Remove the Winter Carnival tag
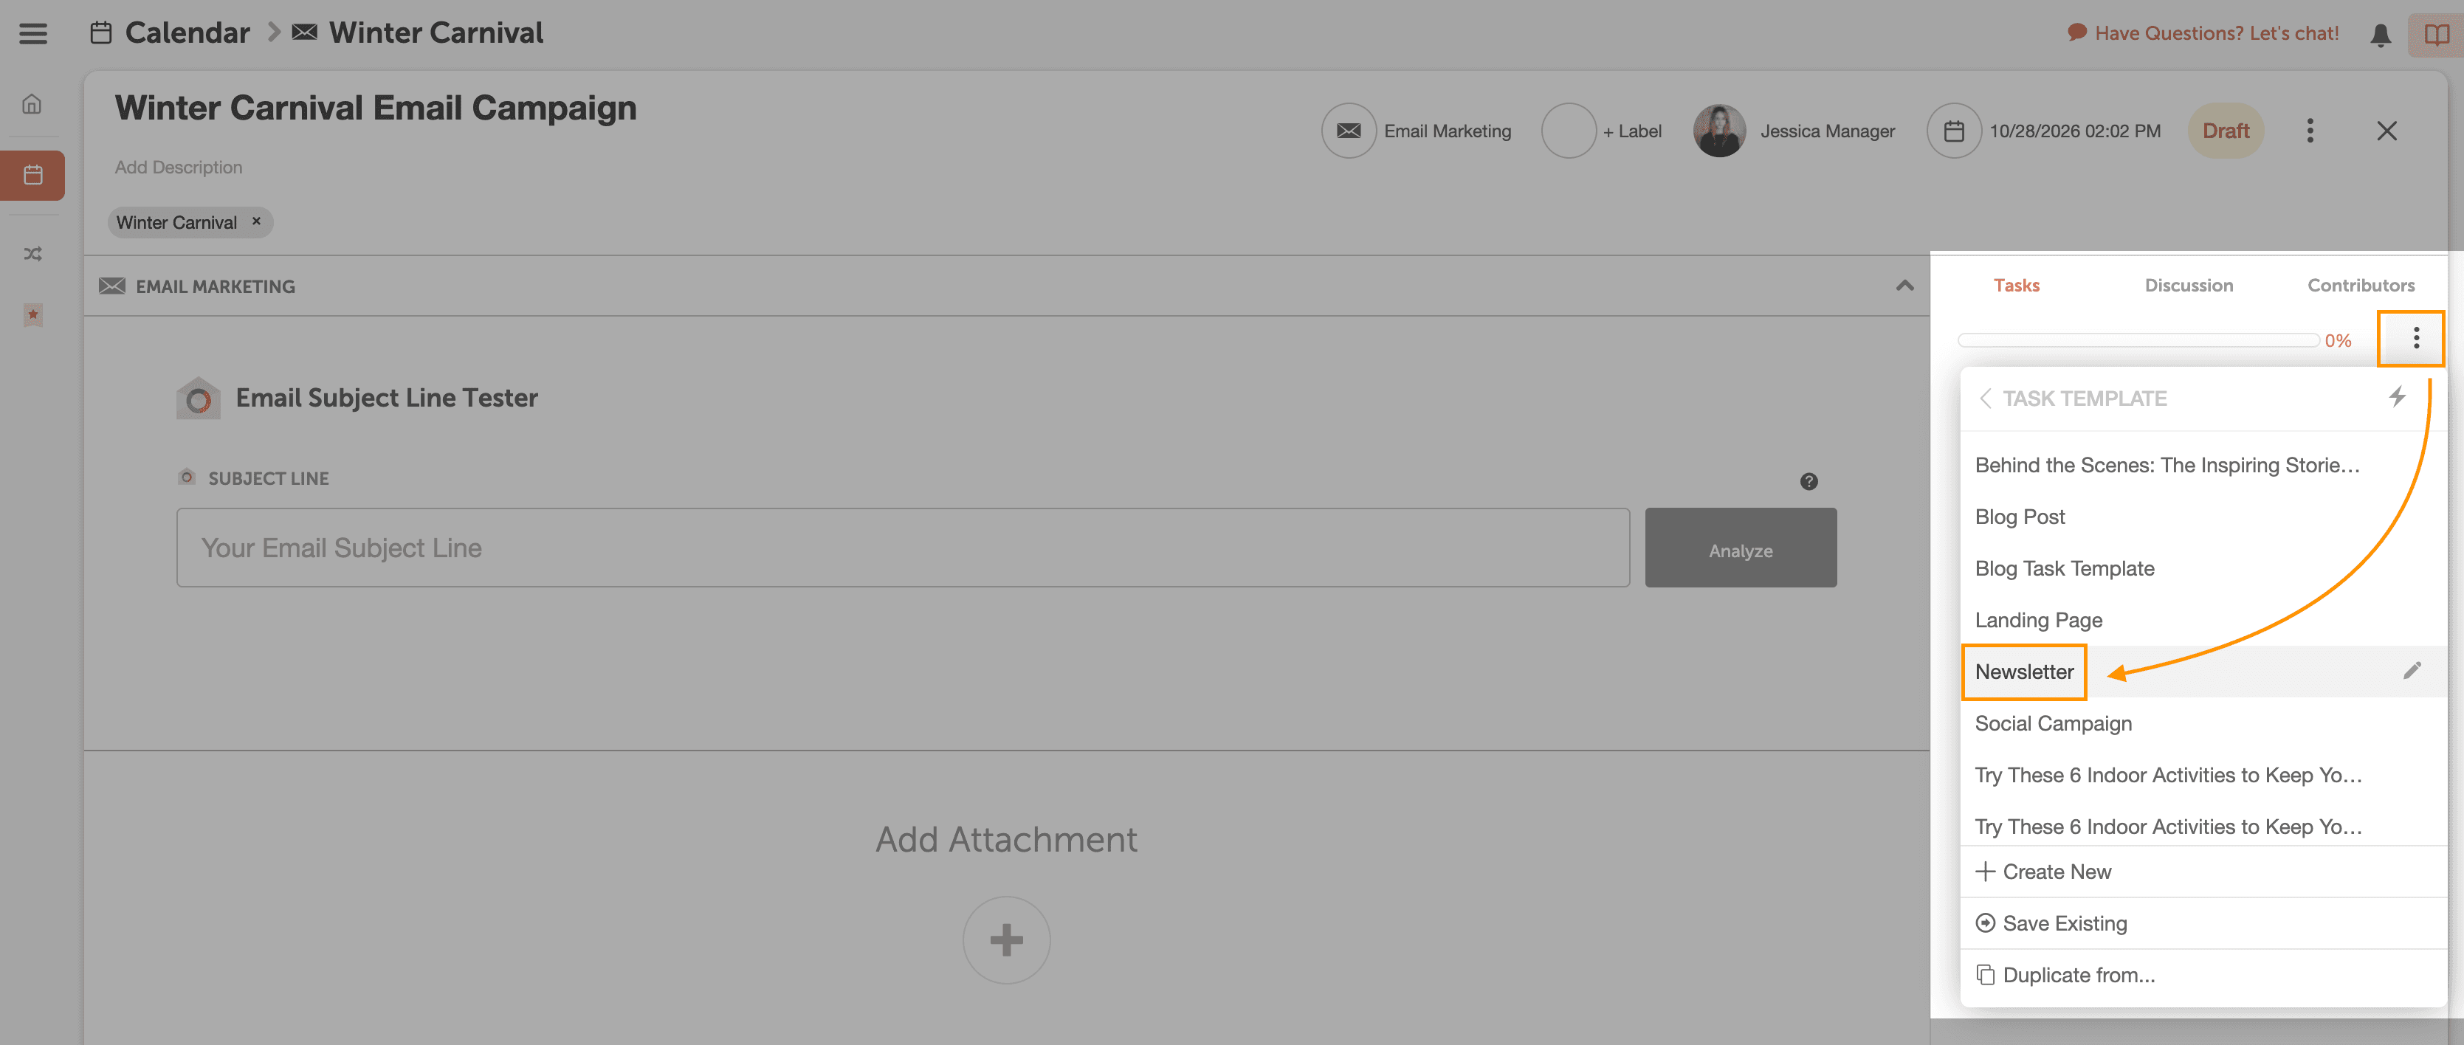Image resolution: width=2464 pixels, height=1045 pixels. click(x=256, y=222)
